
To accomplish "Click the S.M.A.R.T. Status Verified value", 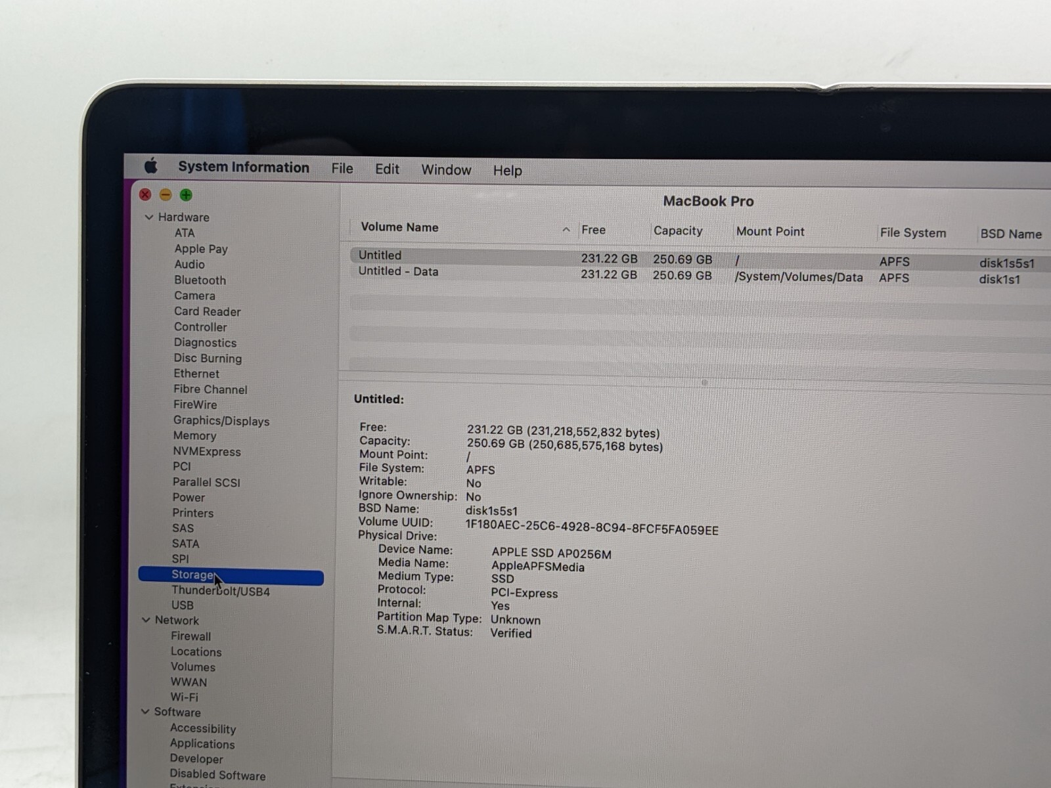I will 511,634.
